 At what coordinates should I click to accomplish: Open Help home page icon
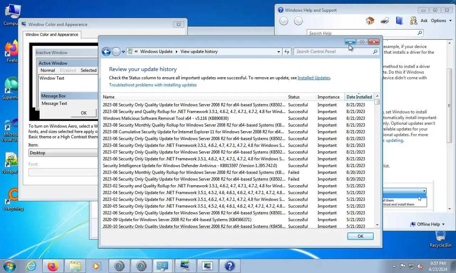click(370, 21)
